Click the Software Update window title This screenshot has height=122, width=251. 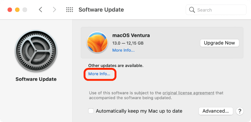pyautogui.click(x=101, y=10)
